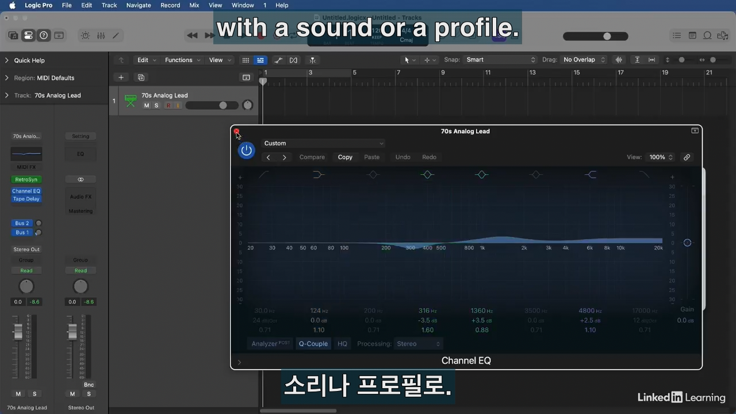Screen dimensions: 736x414
Task: Toggle the list view icon in tracks toolbar
Action: (260, 60)
